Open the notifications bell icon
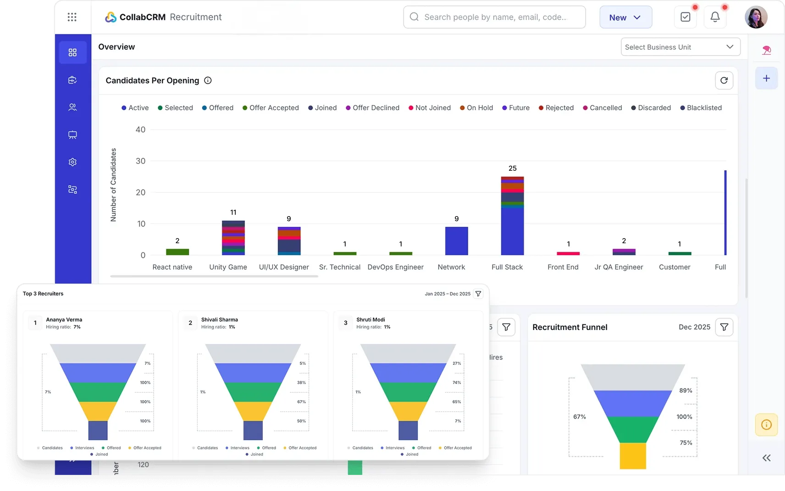This screenshot has height=491, width=785. 715,17
